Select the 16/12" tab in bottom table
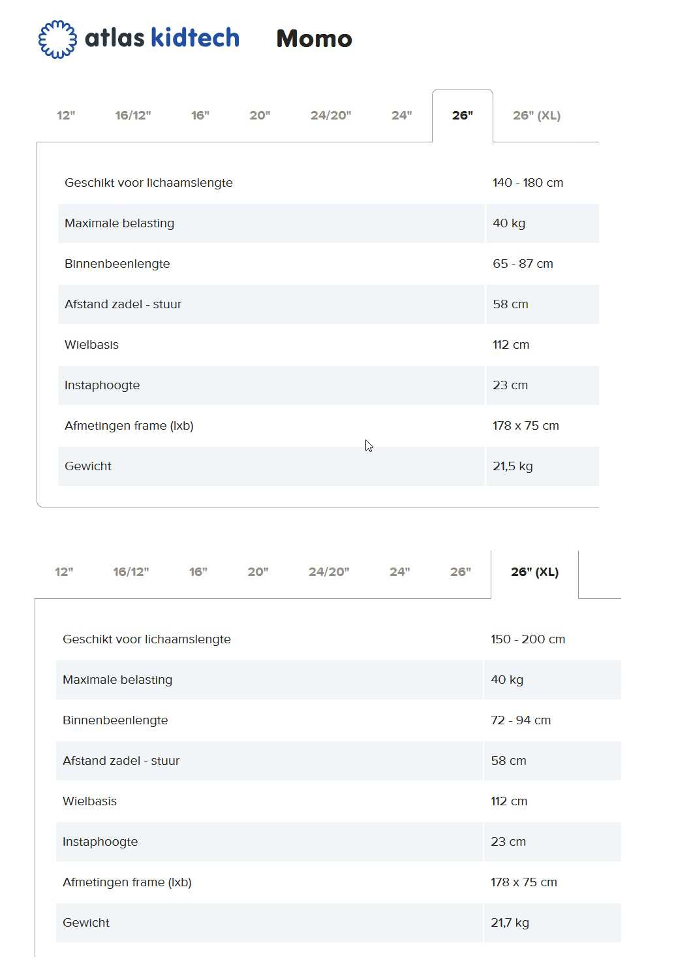Viewport: 676px width, 979px height. (x=131, y=572)
